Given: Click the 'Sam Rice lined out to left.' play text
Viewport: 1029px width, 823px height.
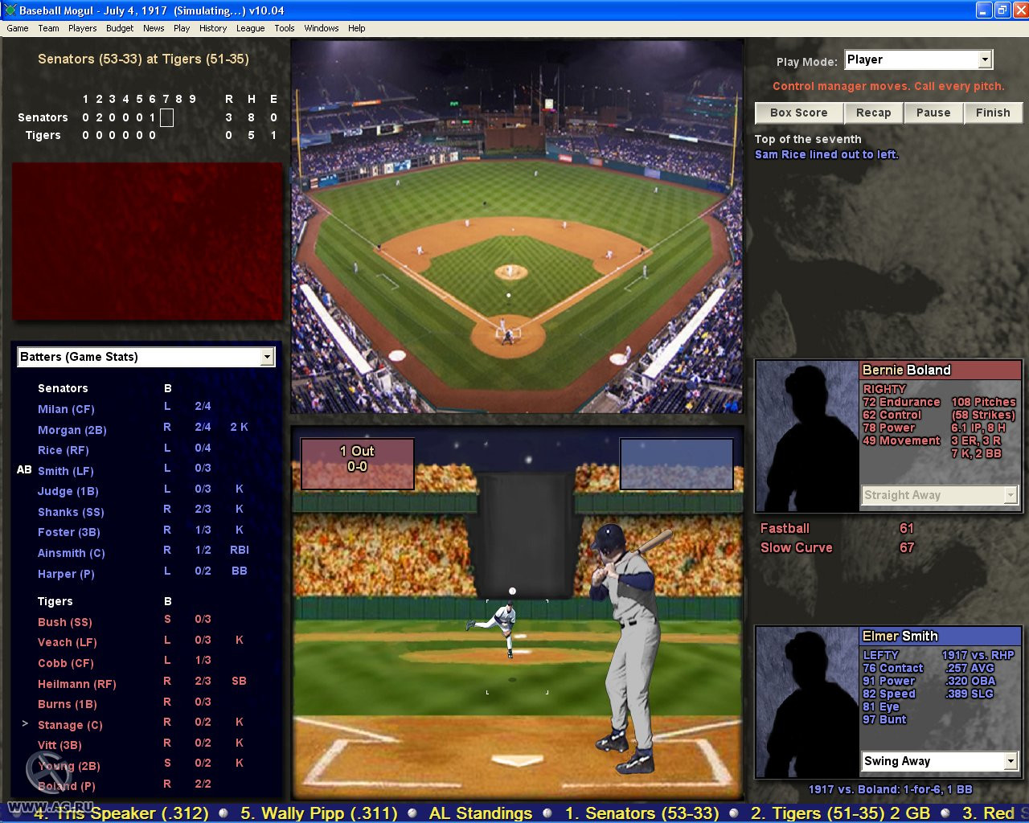Looking at the screenshot, I should (x=826, y=154).
